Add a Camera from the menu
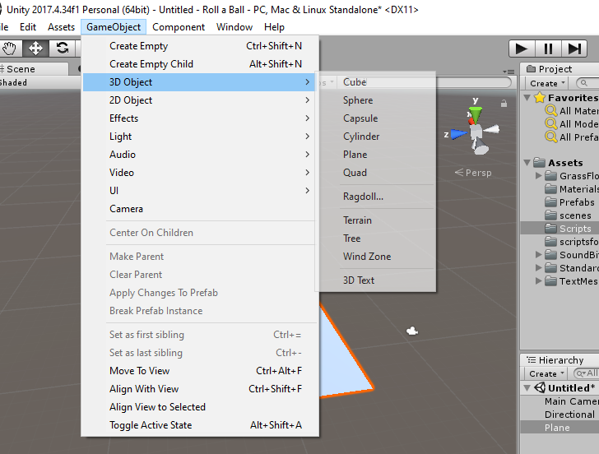The image size is (599, 454). (x=198, y=208)
